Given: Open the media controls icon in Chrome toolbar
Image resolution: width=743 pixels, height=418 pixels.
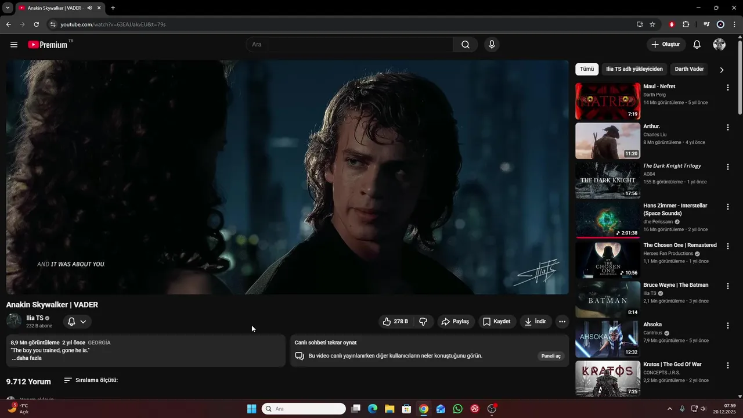Looking at the screenshot, I should click(706, 24).
